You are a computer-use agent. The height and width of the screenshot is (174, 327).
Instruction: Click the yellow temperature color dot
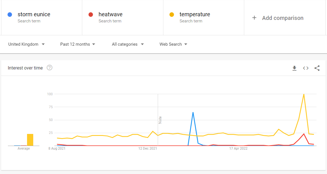click(x=172, y=15)
